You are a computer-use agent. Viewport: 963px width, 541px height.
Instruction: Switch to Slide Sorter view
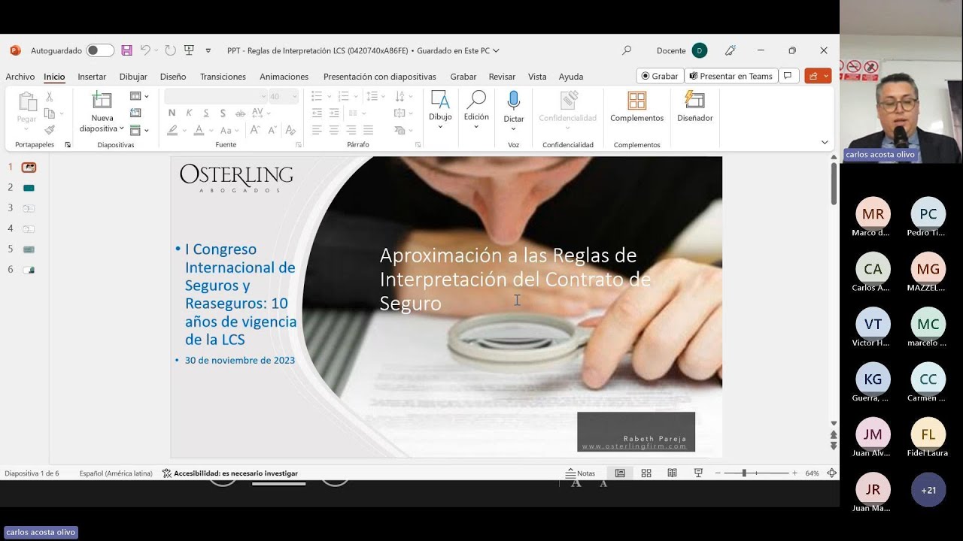click(x=646, y=473)
